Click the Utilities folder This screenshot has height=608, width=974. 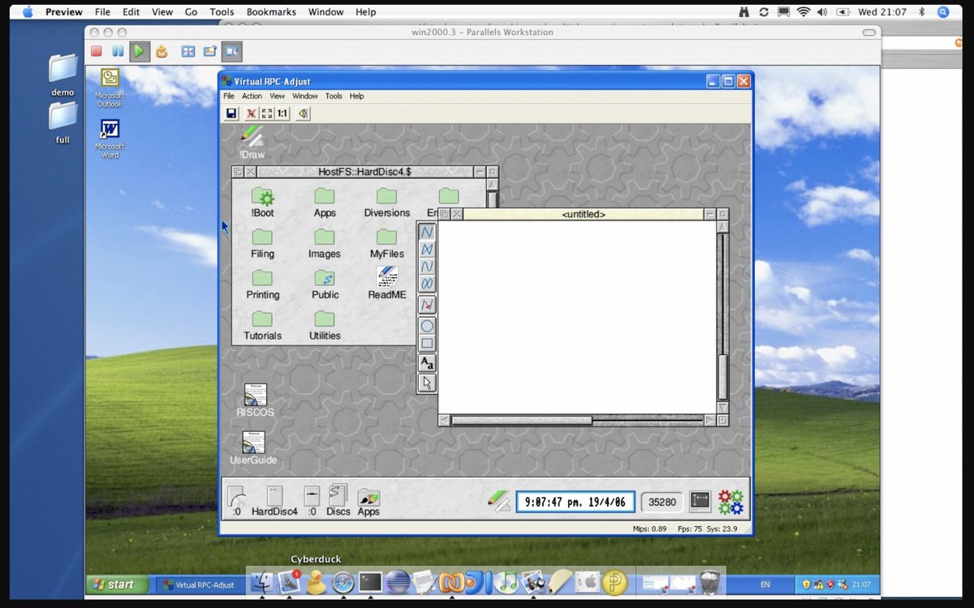point(325,319)
